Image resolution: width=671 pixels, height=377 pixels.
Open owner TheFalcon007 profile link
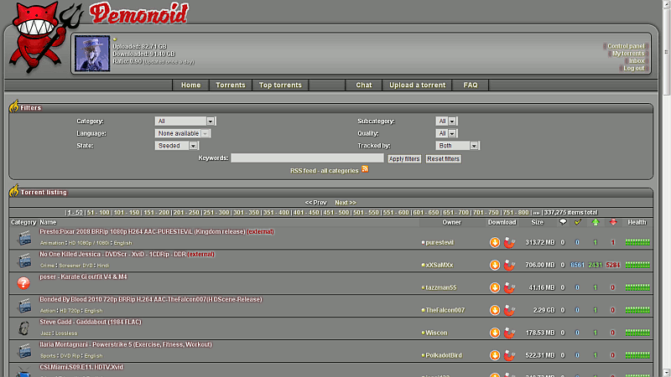445,310
